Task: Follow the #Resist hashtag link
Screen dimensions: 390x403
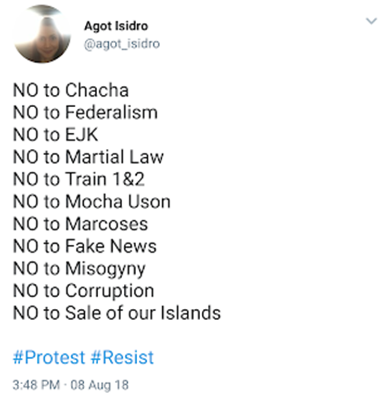Action: [x=122, y=358]
